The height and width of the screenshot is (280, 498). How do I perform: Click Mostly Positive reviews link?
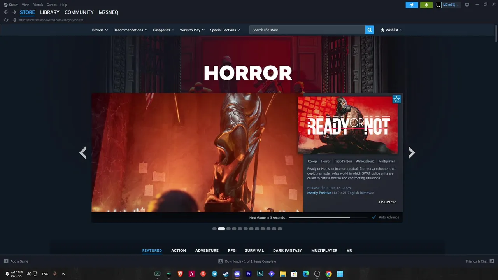(319, 193)
